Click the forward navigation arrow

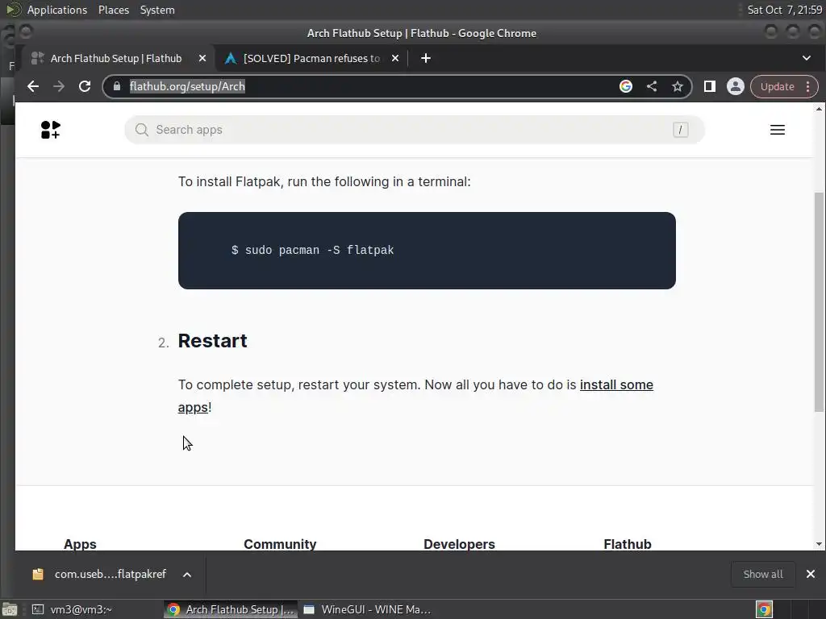[58, 86]
